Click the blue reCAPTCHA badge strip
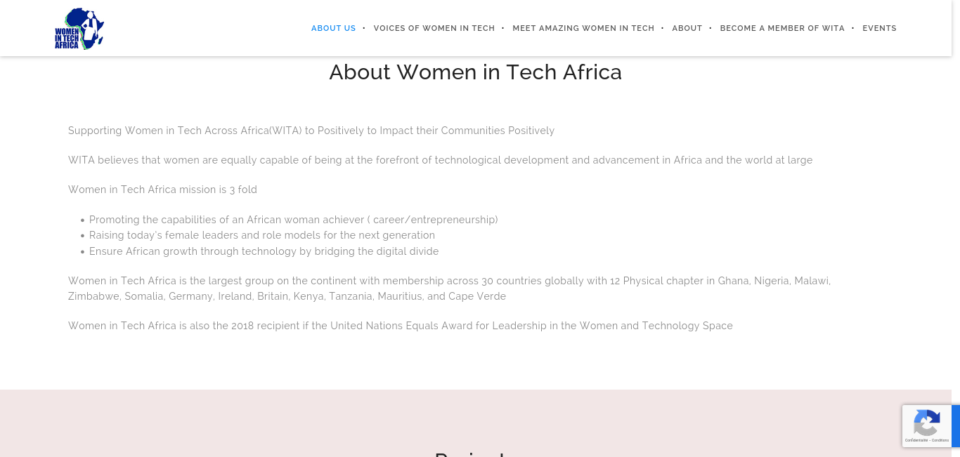Image resolution: width=960 pixels, height=457 pixels. (x=956, y=426)
